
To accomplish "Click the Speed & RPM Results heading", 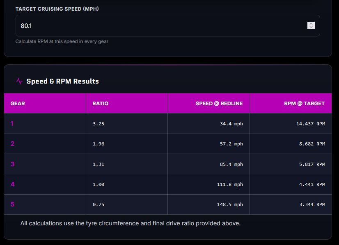I will [x=63, y=81].
